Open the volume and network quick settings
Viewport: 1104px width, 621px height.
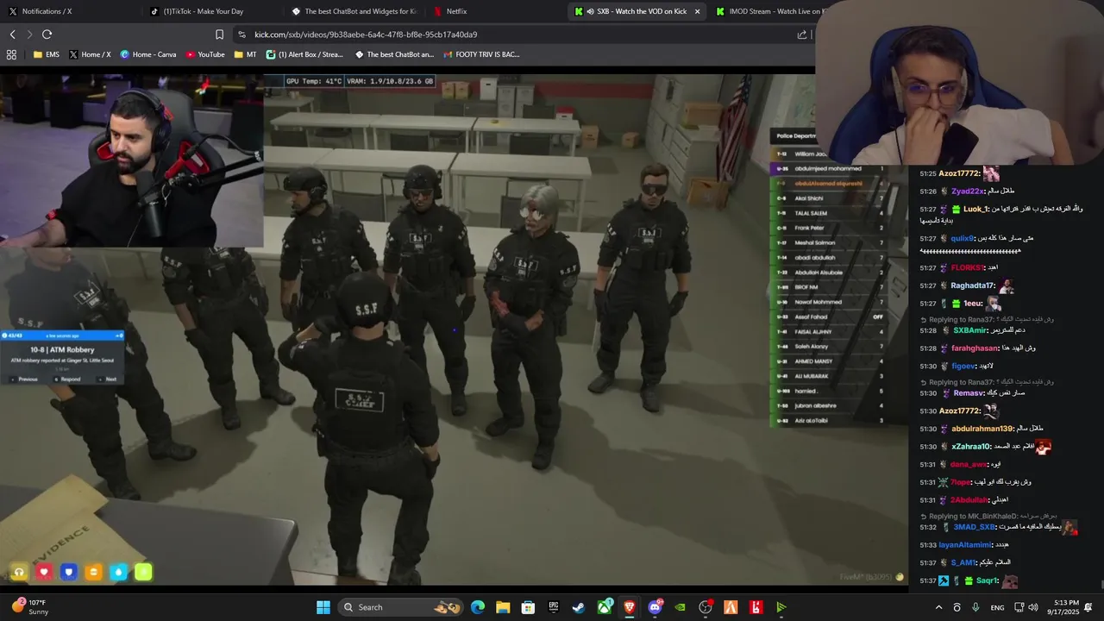(x=1026, y=607)
